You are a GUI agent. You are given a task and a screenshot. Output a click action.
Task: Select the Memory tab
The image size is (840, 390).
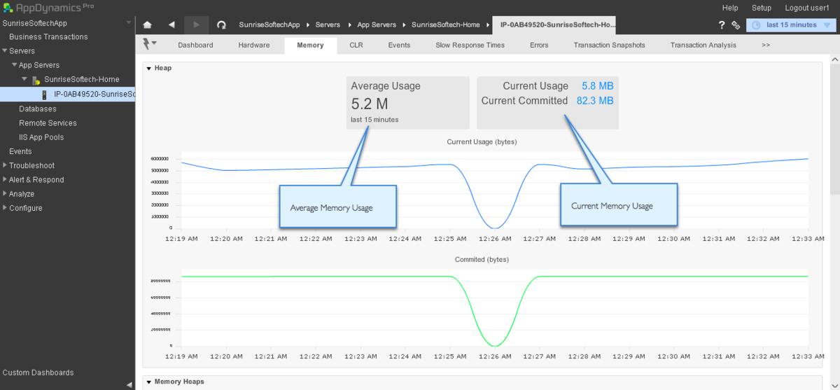[x=310, y=45]
